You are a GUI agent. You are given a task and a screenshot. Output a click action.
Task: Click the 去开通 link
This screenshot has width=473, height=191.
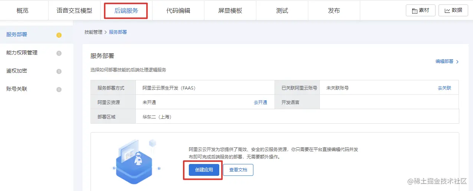pyautogui.click(x=260, y=103)
